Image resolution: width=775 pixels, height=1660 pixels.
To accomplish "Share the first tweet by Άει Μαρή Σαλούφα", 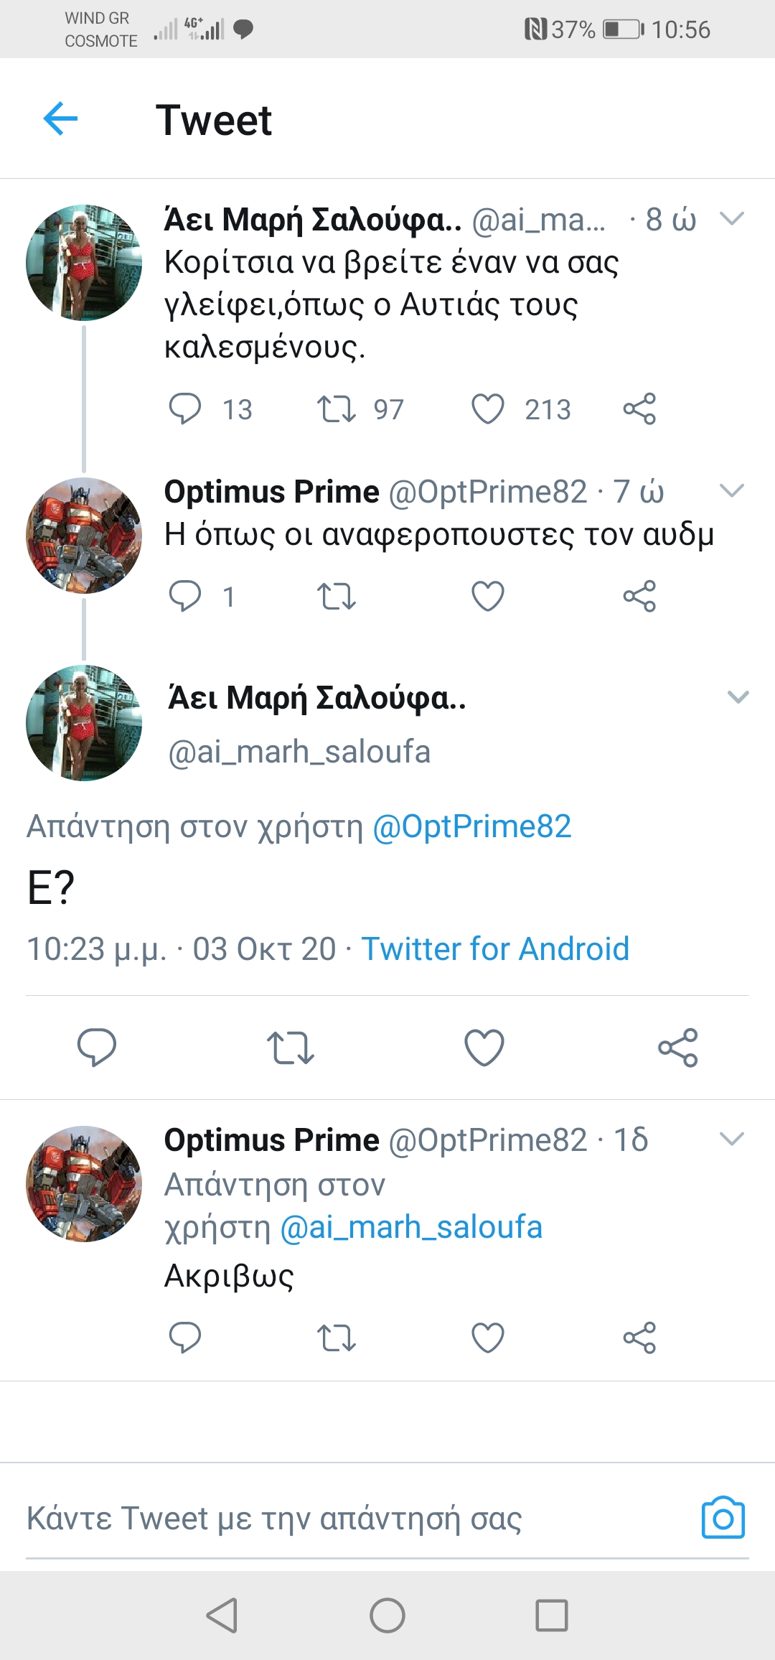I will pos(639,409).
